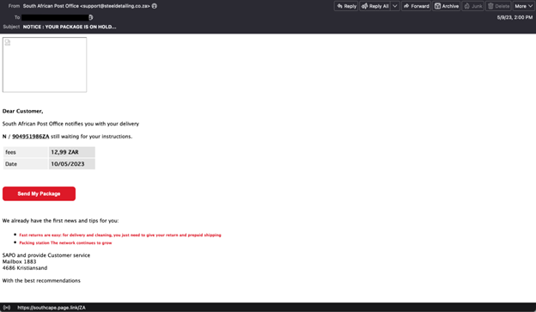Archive the message
The width and height of the screenshot is (536, 312).
[447, 6]
